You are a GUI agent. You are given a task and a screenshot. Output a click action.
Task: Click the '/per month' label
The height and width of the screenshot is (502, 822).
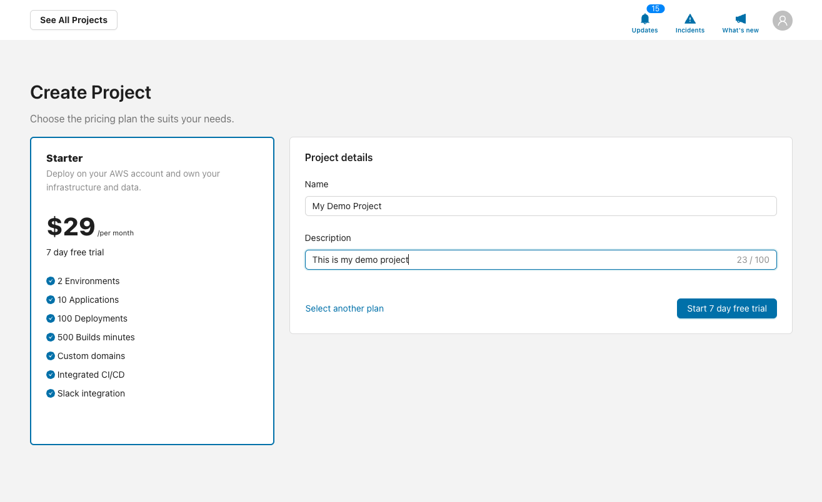(x=116, y=233)
